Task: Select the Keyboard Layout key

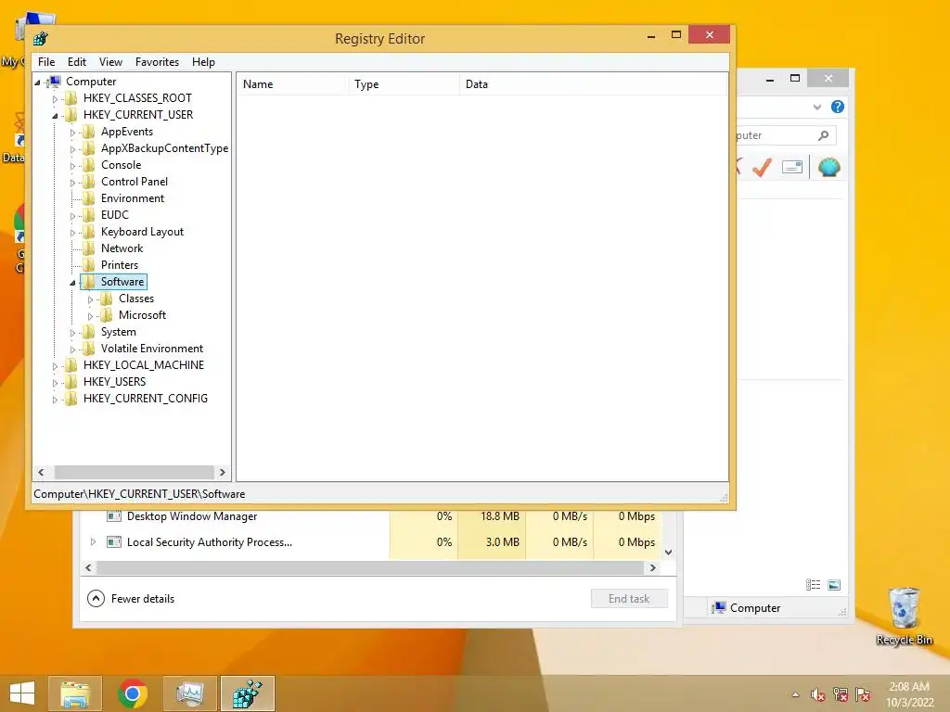Action: tap(142, 232)
